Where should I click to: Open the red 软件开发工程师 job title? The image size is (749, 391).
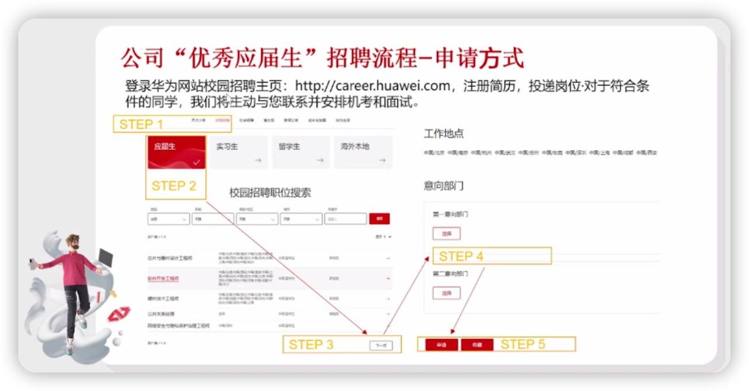coord(163,279)
